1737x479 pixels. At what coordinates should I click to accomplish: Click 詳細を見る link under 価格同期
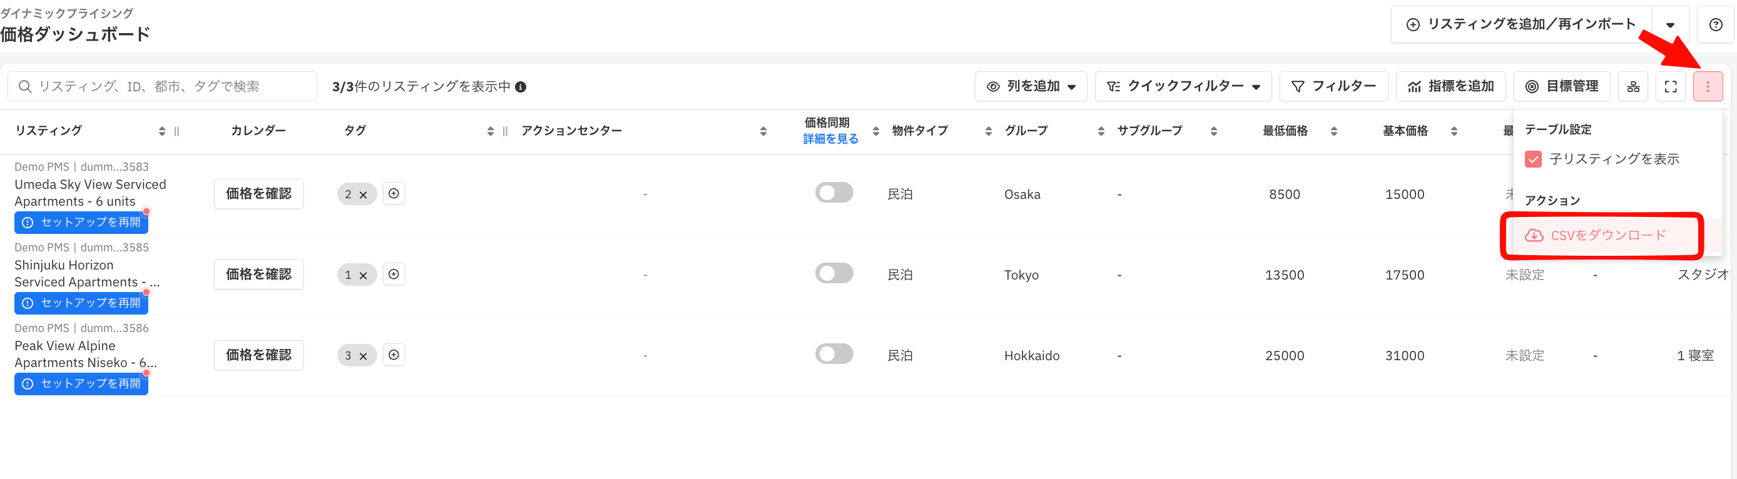coord(830,139)
